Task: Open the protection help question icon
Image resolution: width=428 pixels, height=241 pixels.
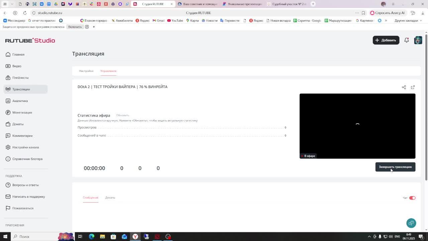Action: click(87, 27)
